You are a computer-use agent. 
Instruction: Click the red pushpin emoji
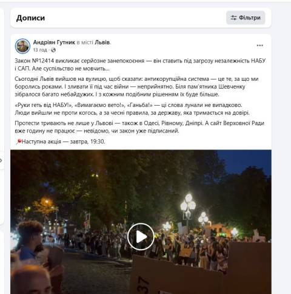(19, 142)
